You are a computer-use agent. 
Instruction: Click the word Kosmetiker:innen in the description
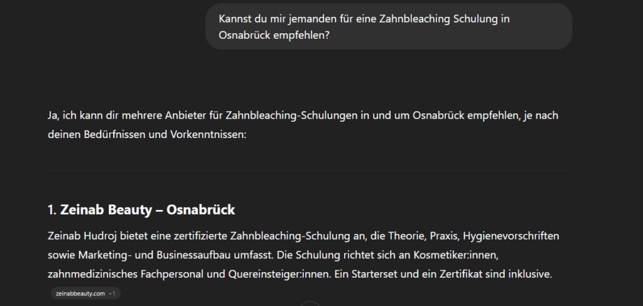click(456, 255)
